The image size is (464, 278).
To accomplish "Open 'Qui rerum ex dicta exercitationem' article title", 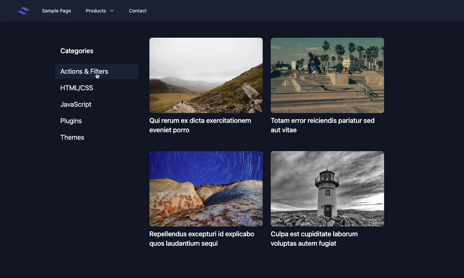I will click(x=200, y=125).
